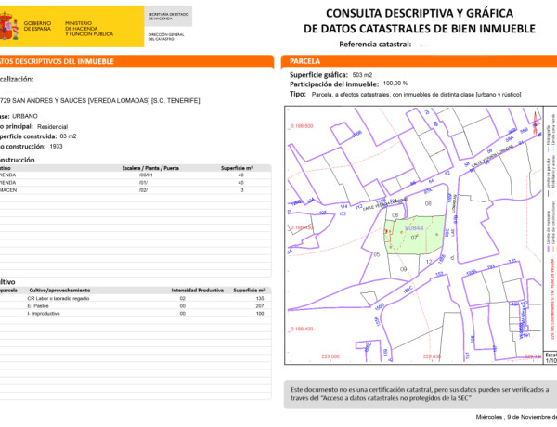Click the Referencia catastral field
This screenshot has height=427, width=557.
coord(375,44)
